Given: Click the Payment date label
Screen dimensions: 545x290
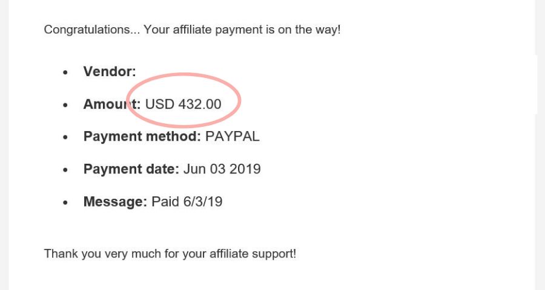Looking at the screenshot, I should pos(131,169).
